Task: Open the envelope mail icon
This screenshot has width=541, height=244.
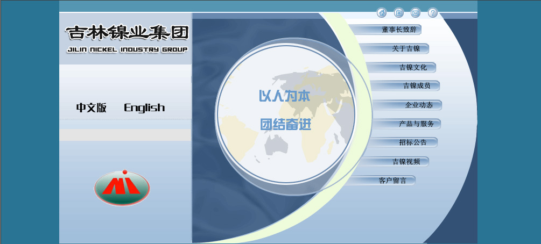Action: pyautogui.click(x=416, y=13)
